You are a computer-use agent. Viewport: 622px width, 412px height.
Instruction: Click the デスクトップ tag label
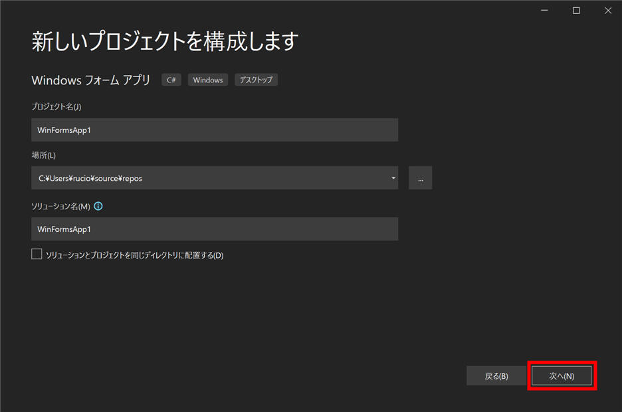[256, 80]
